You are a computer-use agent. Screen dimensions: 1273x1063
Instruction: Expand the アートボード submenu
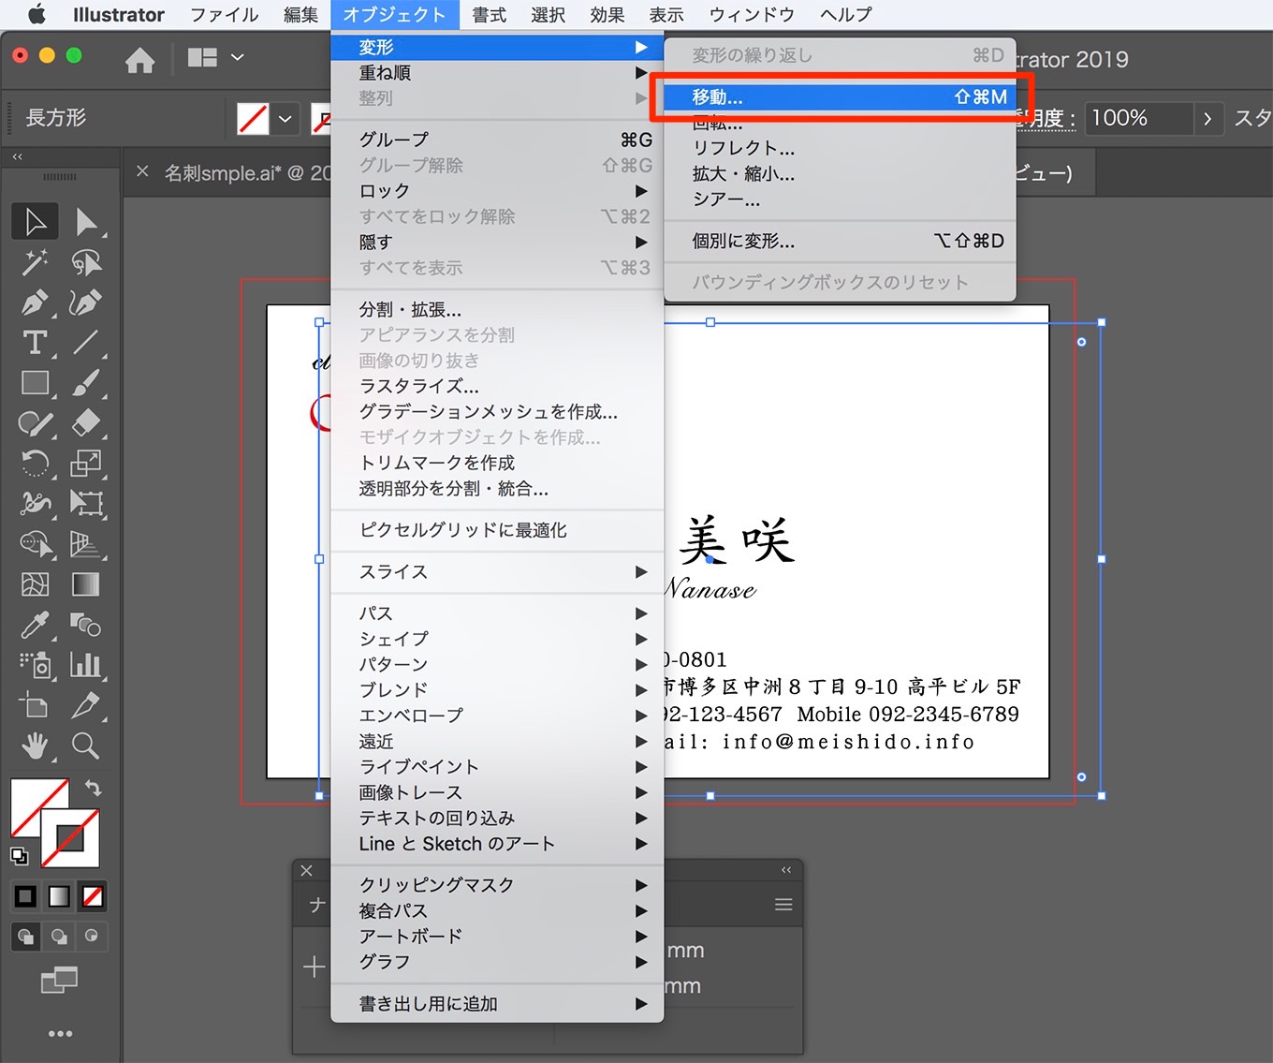click(497, 937)
